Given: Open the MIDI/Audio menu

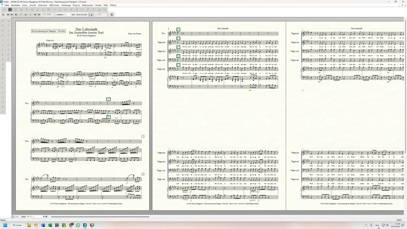Looking at the screenshot, I should pyautogui.click(x=54, y=5).
